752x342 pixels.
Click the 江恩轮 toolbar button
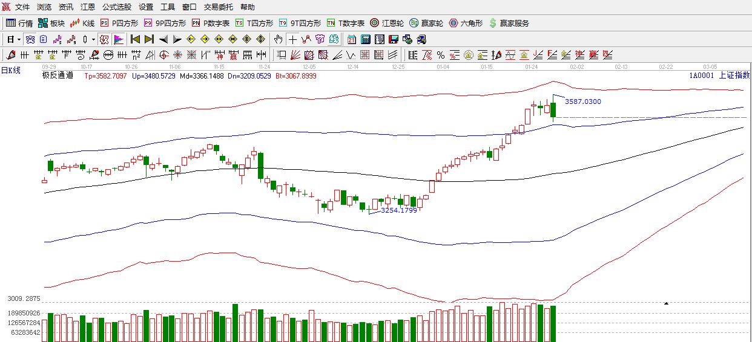click(387, 23)
